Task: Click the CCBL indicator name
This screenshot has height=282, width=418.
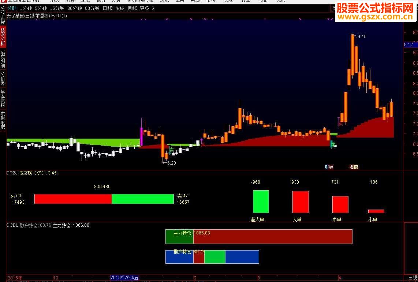Action: click(12, 225)
